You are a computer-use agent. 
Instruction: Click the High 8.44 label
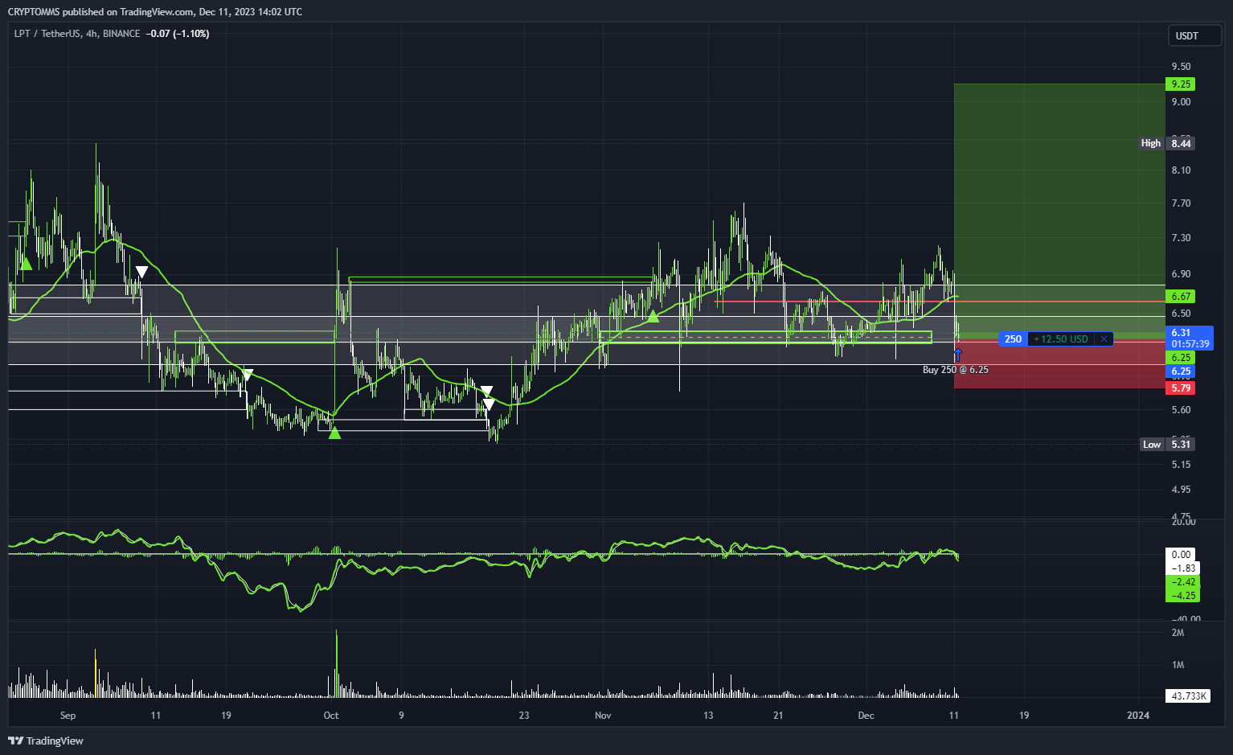pyautogui.click(x=1166, y=143)
